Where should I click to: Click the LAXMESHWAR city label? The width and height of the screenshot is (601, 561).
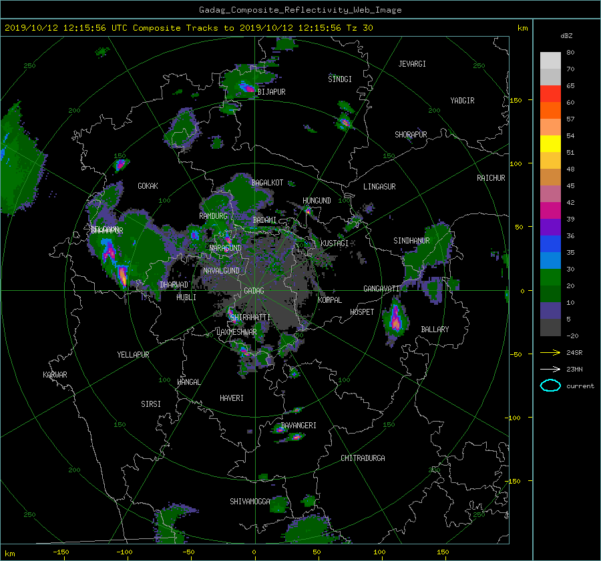236,332
